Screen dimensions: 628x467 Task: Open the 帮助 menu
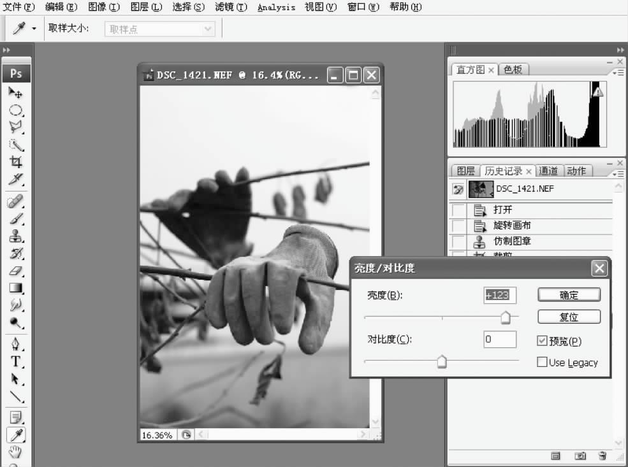[405, 7]
